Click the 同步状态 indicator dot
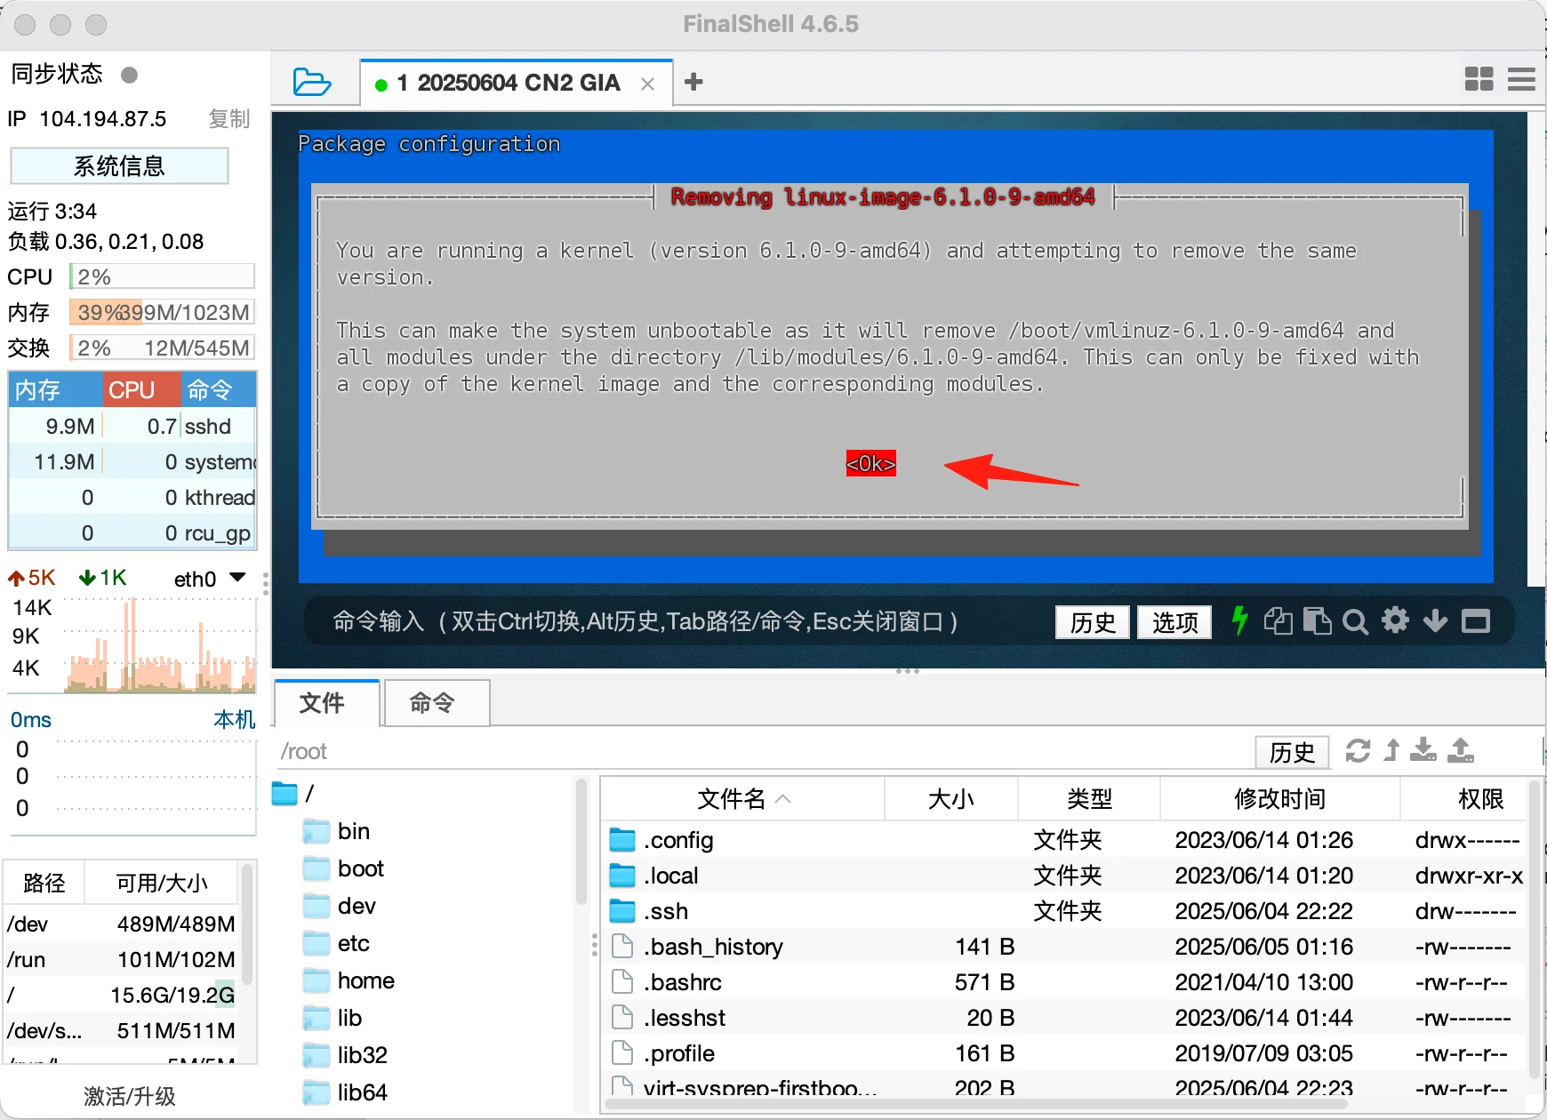Screen dimensions: 1547x1120 point(130,75)
